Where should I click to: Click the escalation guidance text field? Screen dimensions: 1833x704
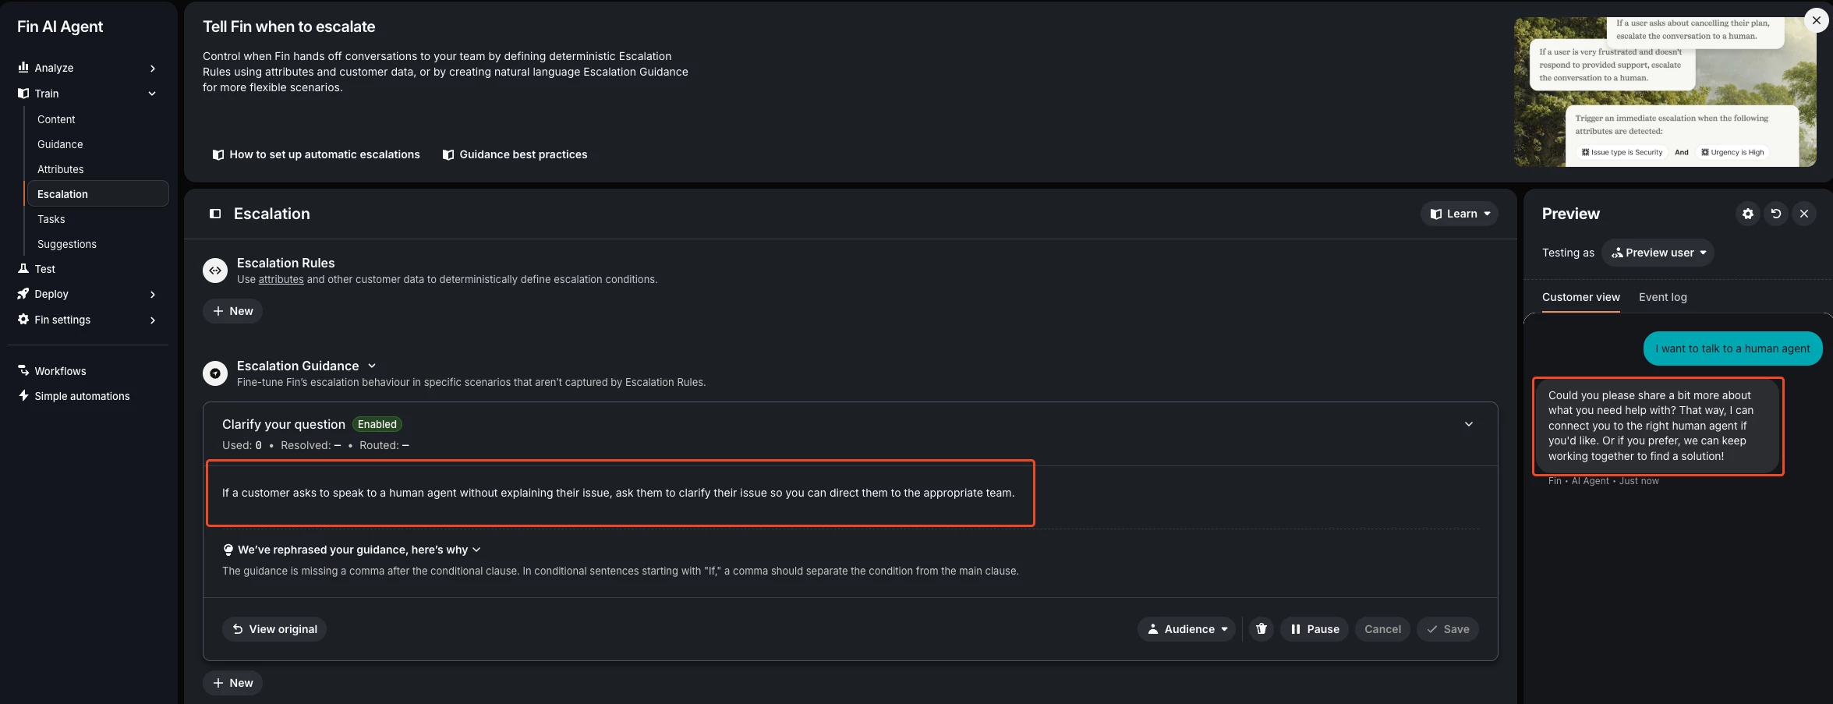(619, 493)
